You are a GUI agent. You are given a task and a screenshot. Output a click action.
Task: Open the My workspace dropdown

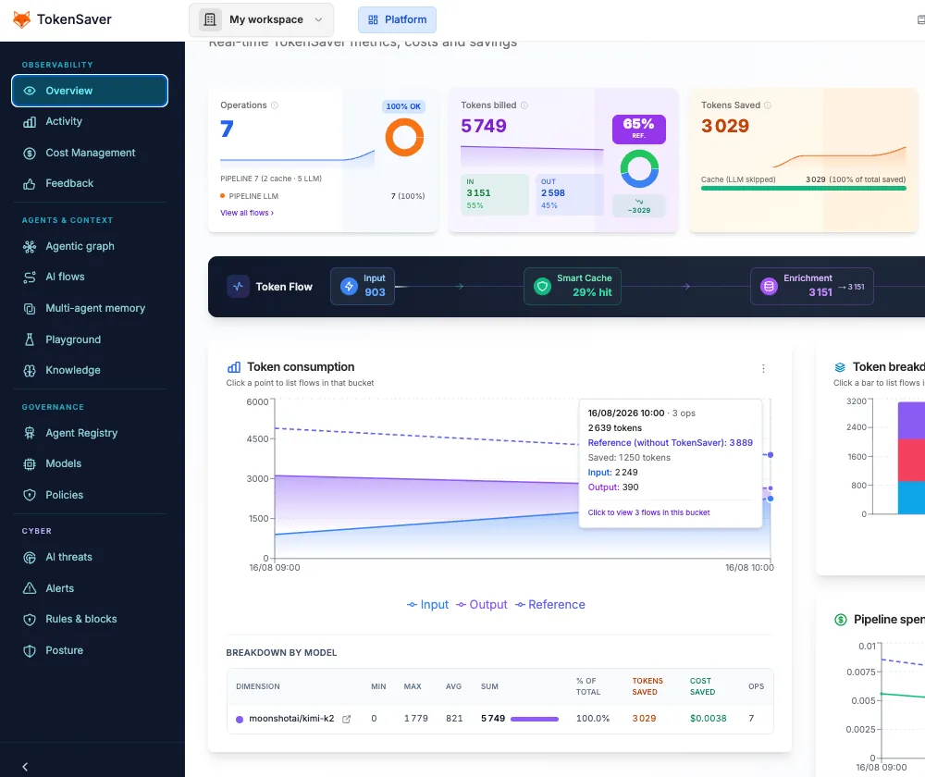[262, 19]
